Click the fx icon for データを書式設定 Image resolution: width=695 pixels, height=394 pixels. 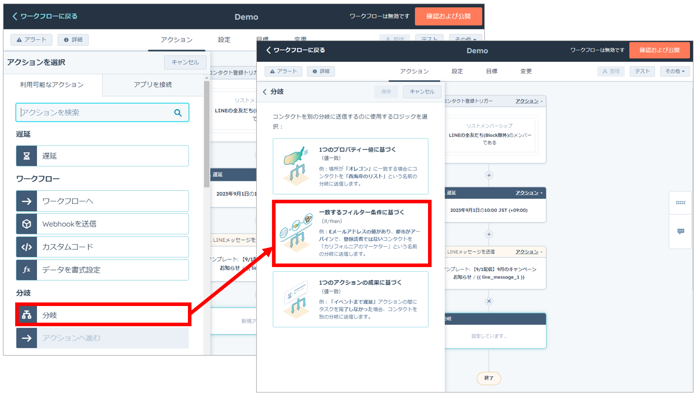coord(26,270)
